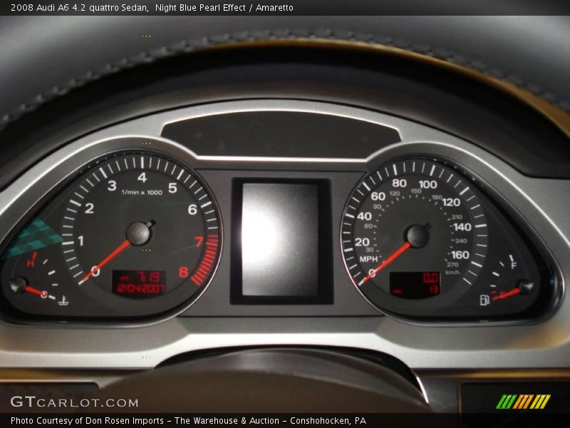Click the fuel pump icon
This screenshot has width=570, height=428.
coord(484,300)
